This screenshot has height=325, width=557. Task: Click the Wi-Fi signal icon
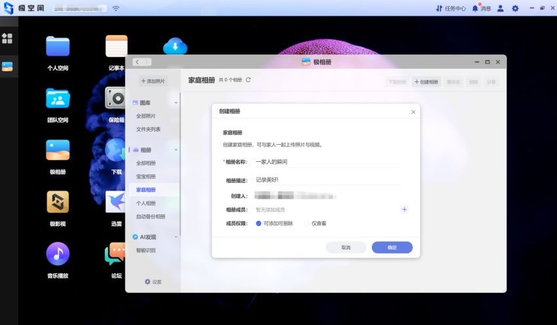(116, 8)
